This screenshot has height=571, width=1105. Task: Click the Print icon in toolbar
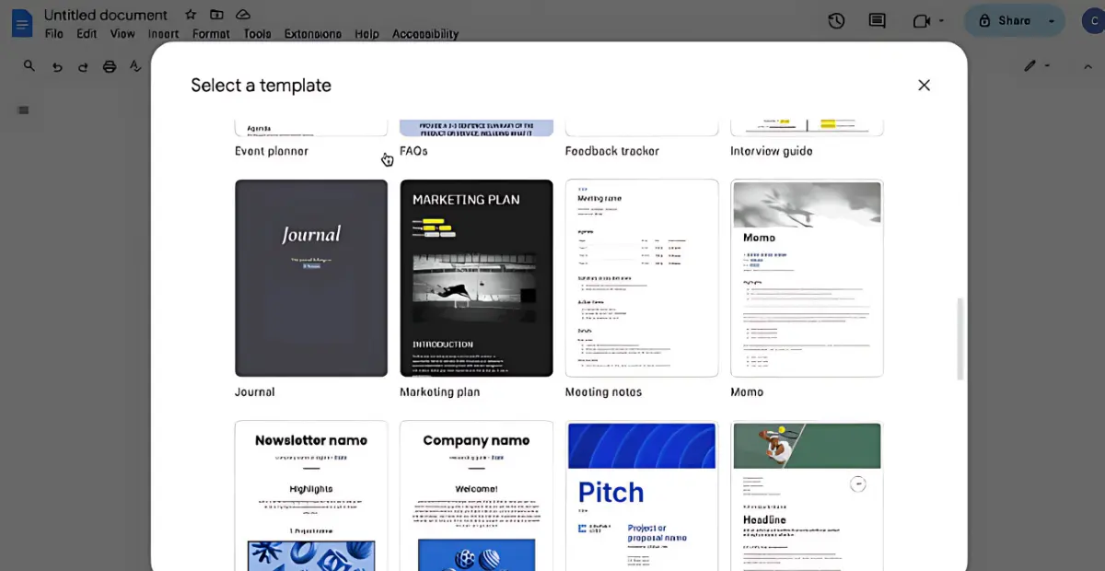110,66
